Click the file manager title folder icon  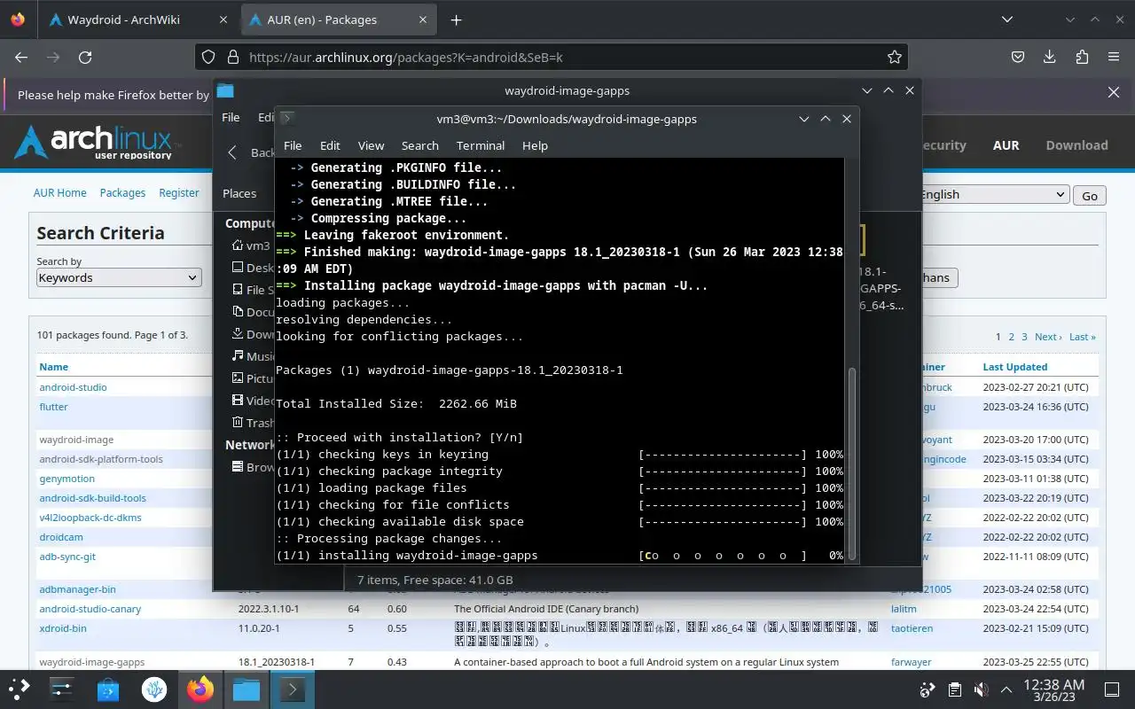tap(225, 90)
